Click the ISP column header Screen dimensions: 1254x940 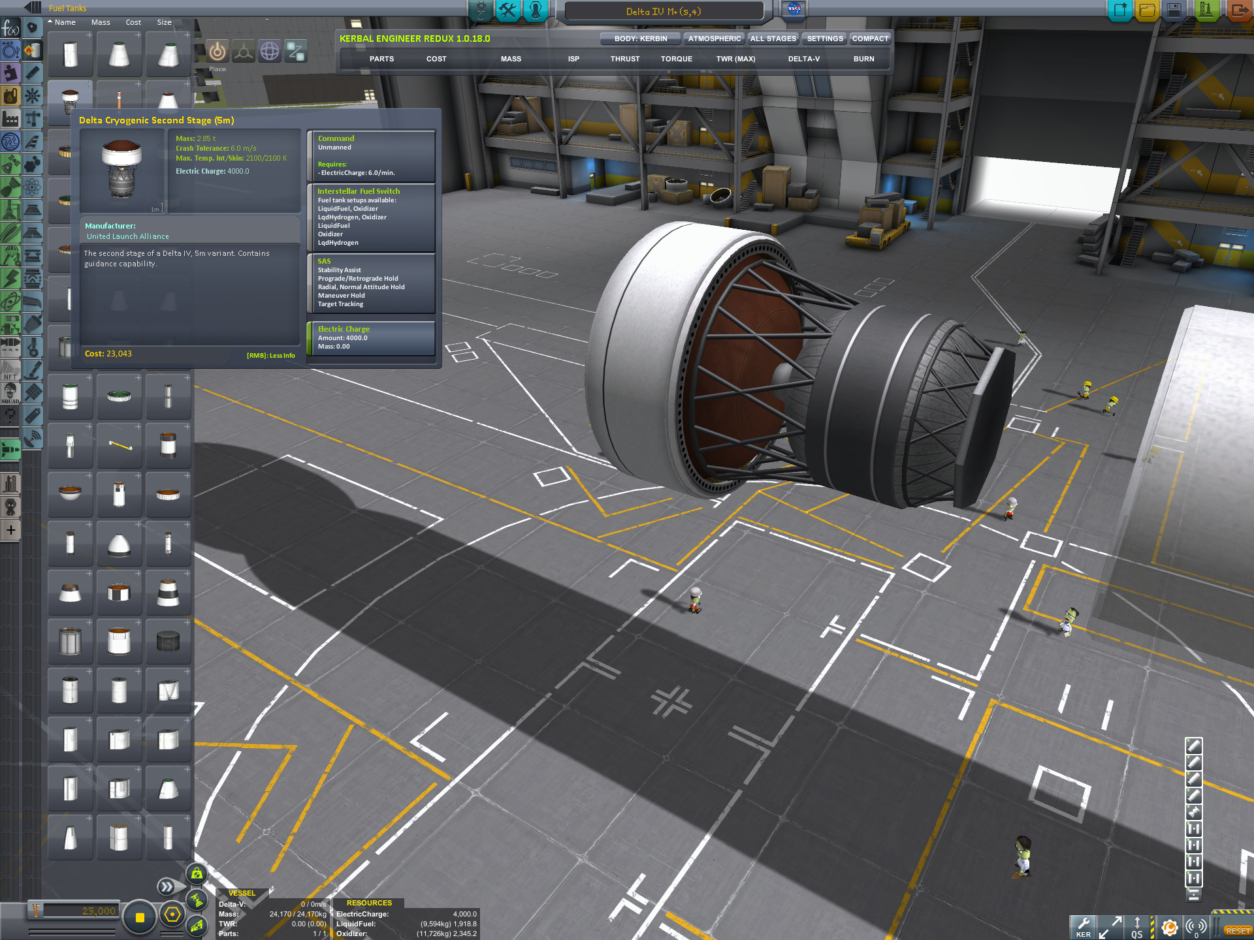(573, 59)
